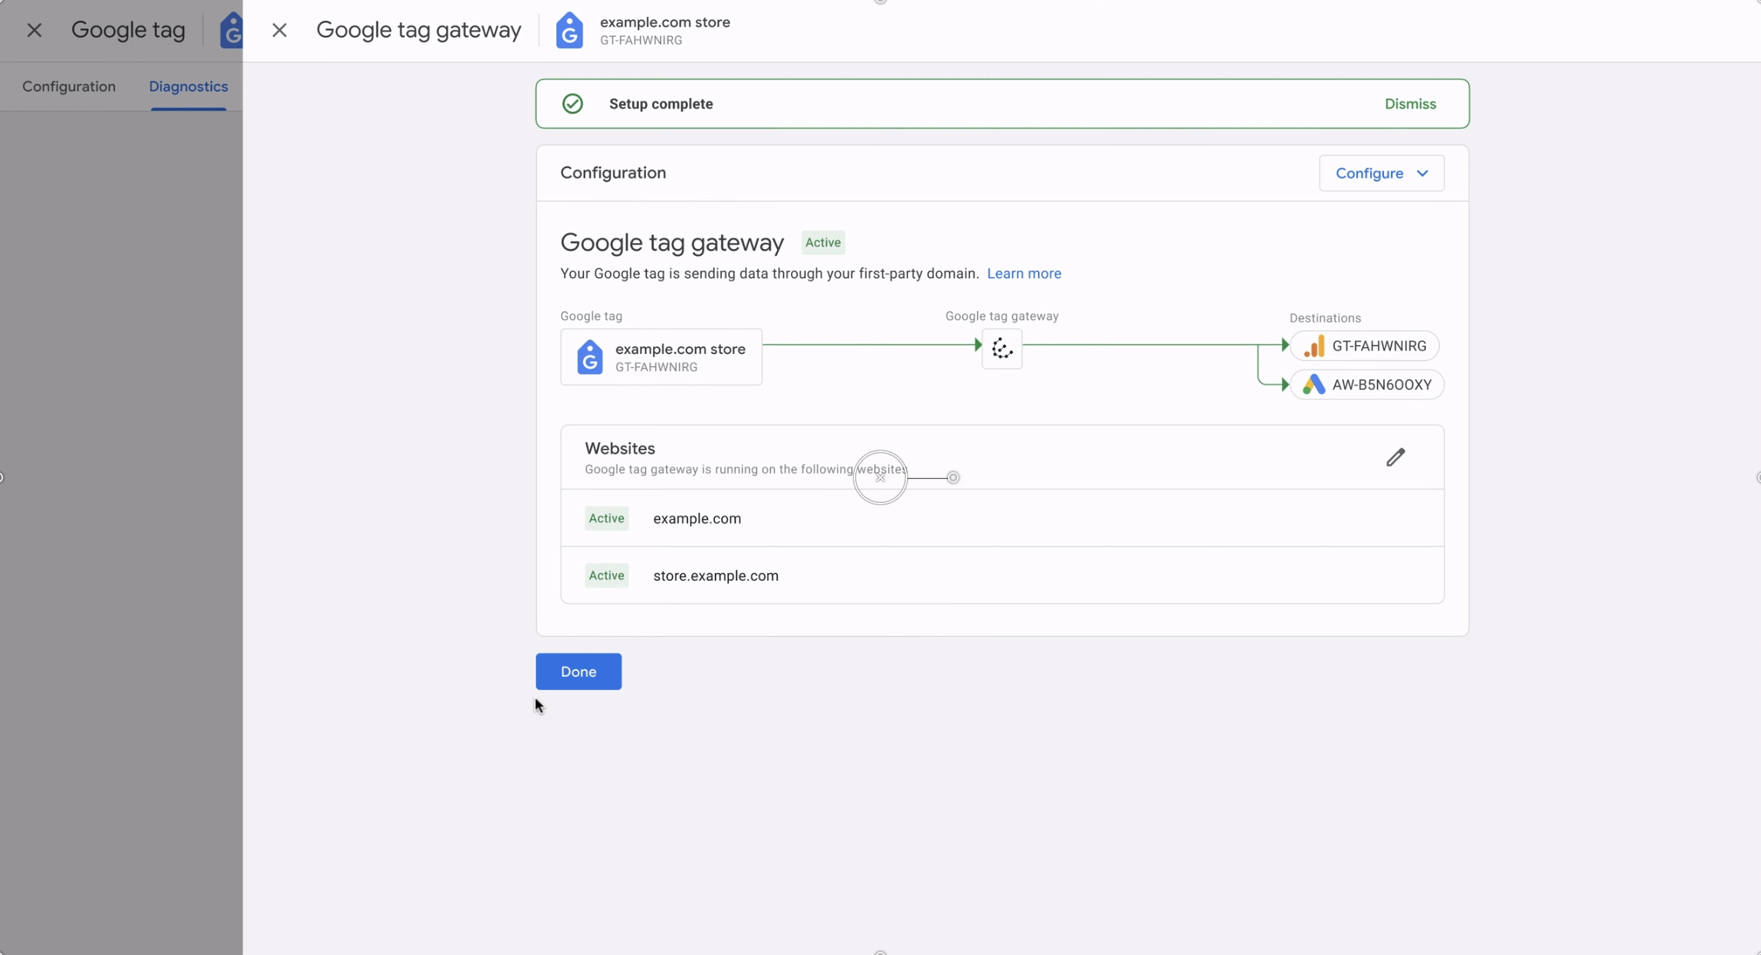Viewport: 1761px width, 955px height.
Task: Click the Google Ads icon on the AW-B5N6OOXY chip
Action: coord(1313,385)
